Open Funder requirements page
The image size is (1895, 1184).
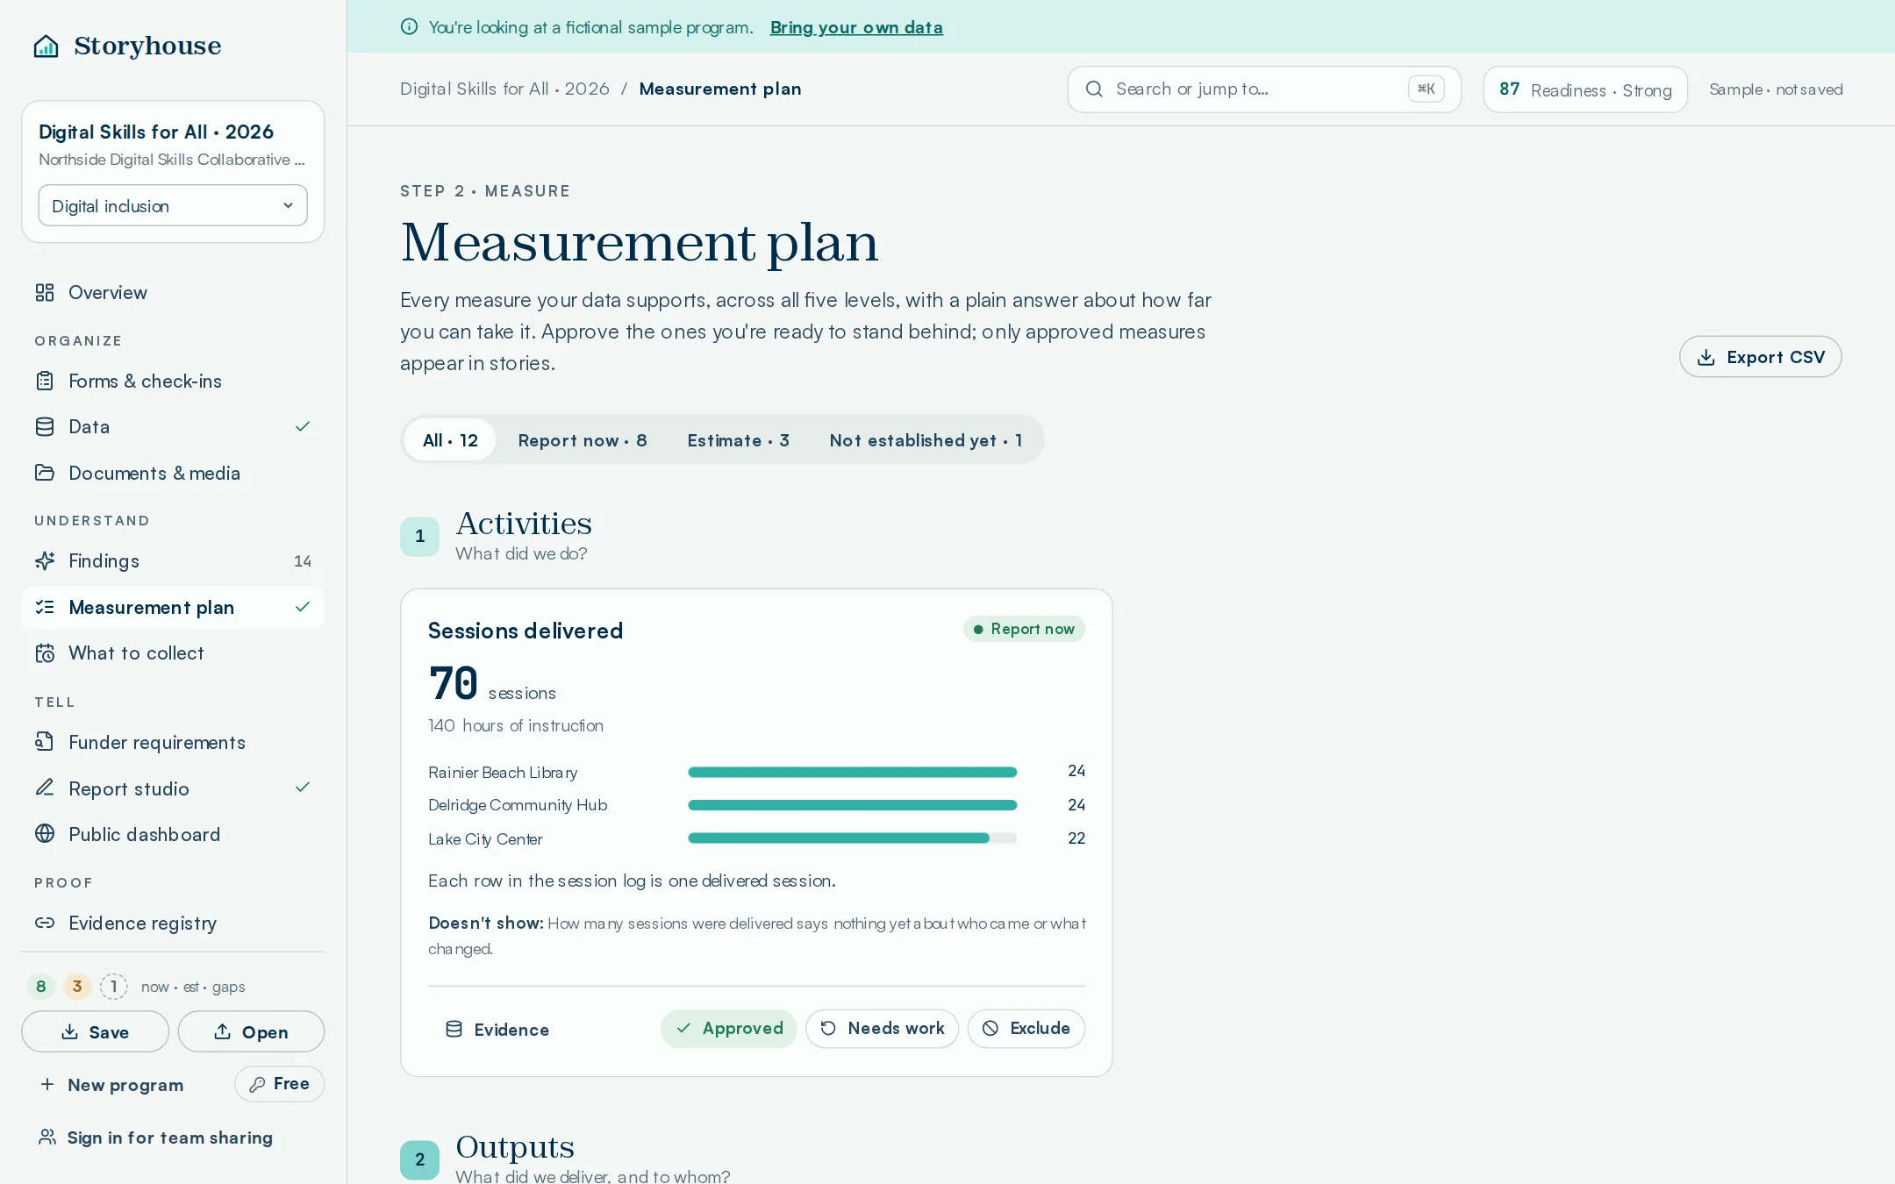click(173, 742)
